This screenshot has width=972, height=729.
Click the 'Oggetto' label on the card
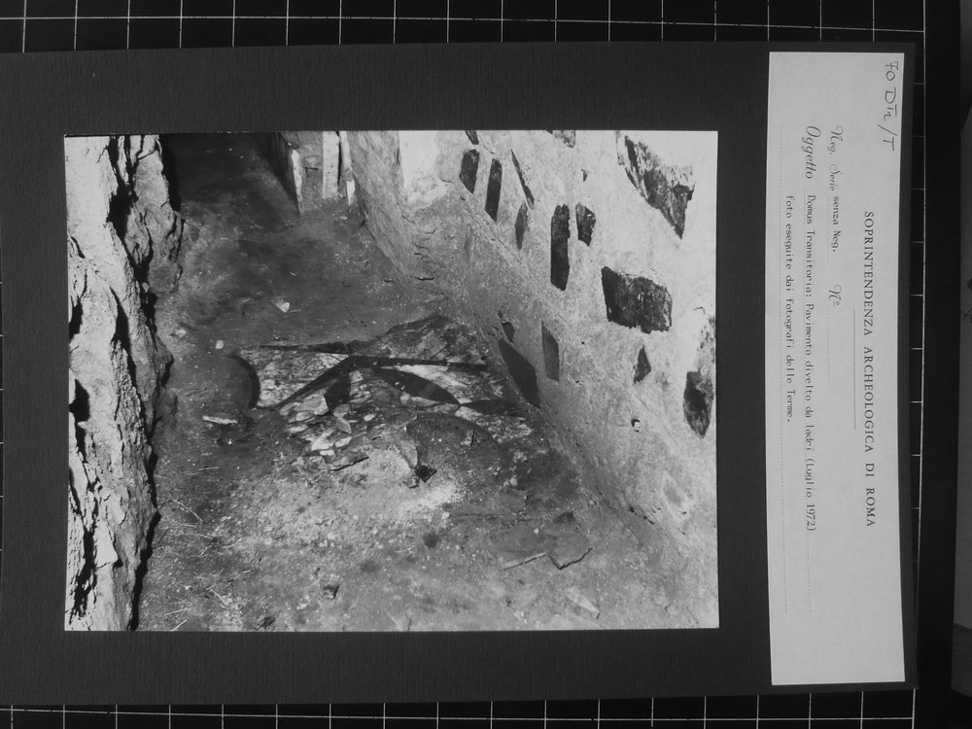pyautogui.click(x=813, y=153)
